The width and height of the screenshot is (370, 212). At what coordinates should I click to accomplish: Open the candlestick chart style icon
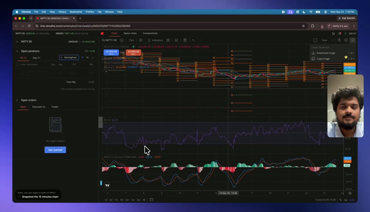(x=141, y=40)
